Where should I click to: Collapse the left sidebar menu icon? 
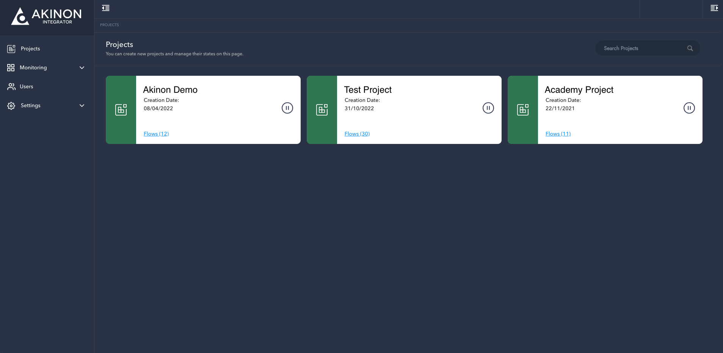click(106, 8)
